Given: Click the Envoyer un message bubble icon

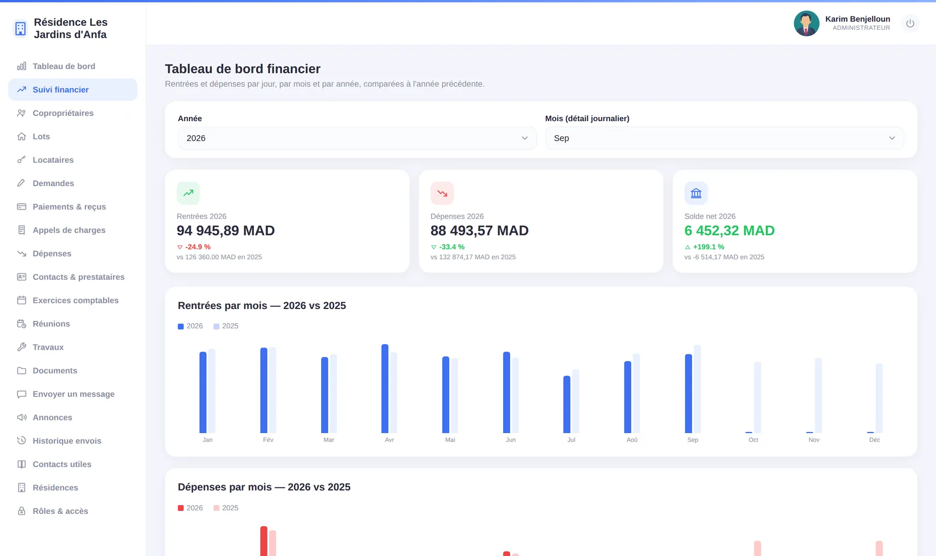Looking at the screenshot, I should pos(22,394).
